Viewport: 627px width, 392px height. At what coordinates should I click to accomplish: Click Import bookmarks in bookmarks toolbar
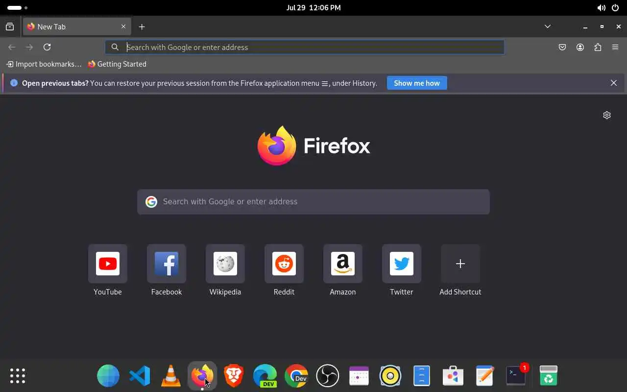pos(44,64)
